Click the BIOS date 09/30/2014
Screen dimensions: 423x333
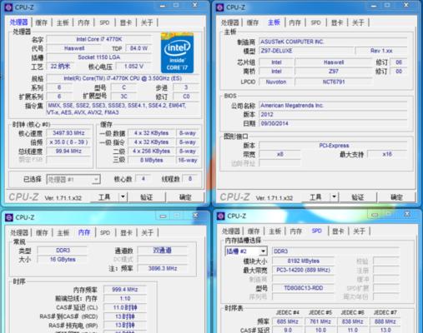pos(333,123)
